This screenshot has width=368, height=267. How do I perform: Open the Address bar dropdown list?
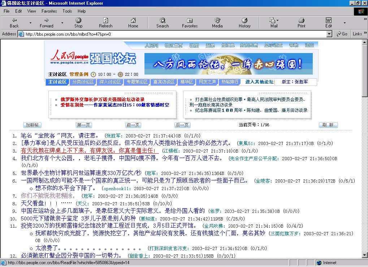tap(329, 34)
